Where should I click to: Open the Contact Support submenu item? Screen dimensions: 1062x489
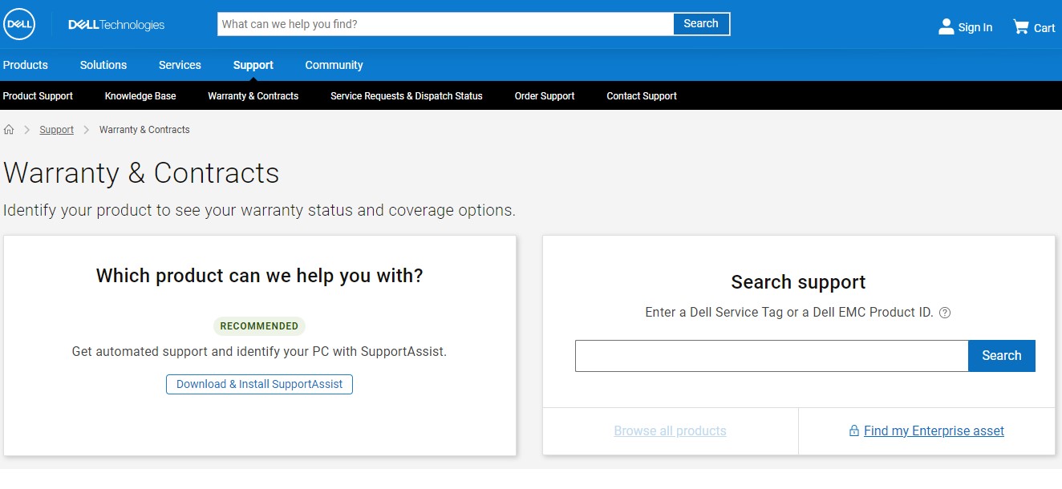[642, 96]
